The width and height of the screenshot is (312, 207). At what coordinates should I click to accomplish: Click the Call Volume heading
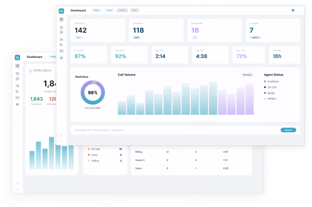point(127,75)
